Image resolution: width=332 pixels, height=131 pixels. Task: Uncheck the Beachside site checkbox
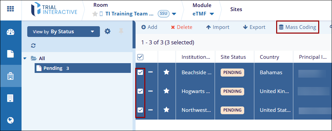140,72
